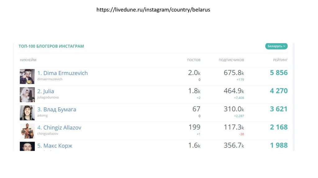This screenshot has width=318, height=178.
Task: Open the Беларусь country dropdown
Action: click(x=276, y=46)
